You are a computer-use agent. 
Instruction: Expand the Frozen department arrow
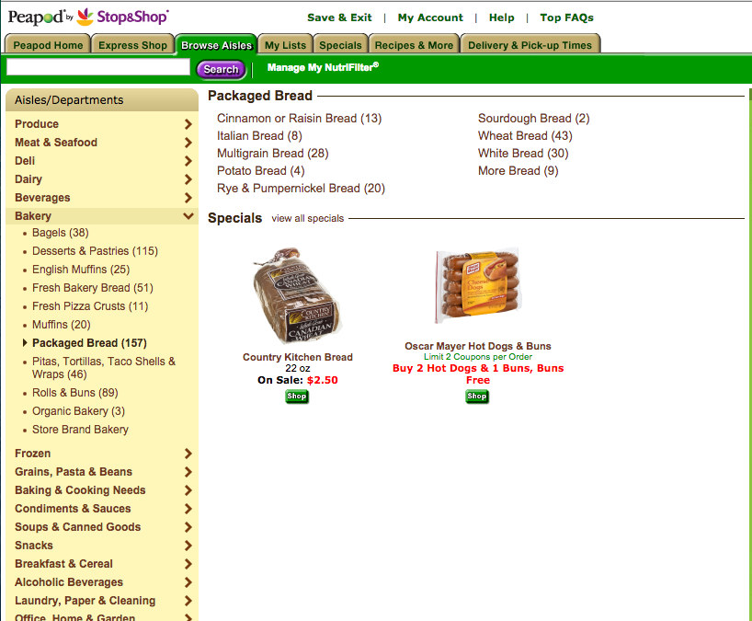tap(188, 454)
